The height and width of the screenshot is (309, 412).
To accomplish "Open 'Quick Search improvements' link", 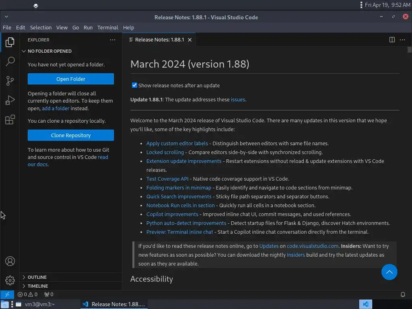I will [179, 196].
